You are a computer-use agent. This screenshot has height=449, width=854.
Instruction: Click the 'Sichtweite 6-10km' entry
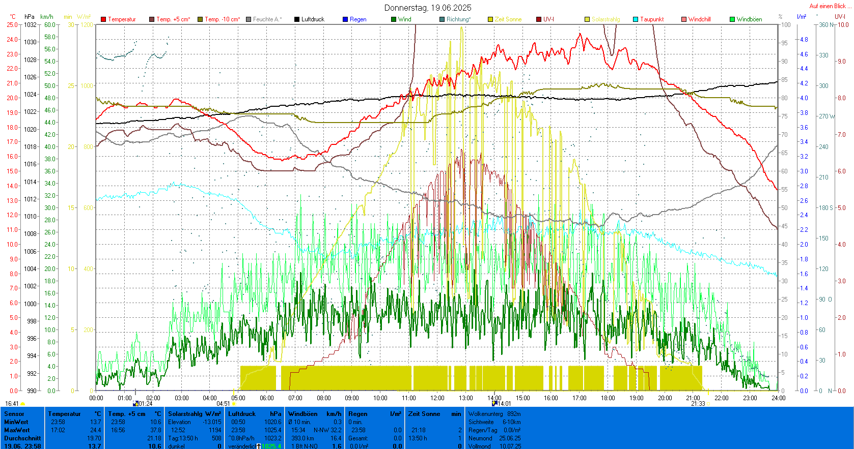[494, 422]
